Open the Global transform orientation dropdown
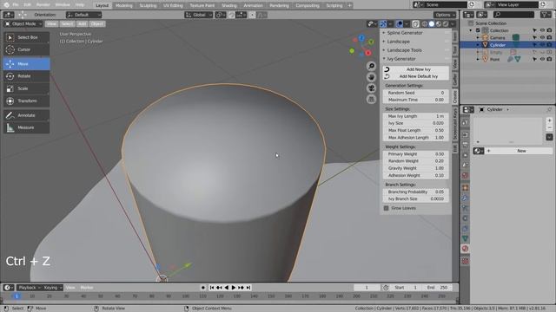Image resolution: width=556 pixels, height=312 pixels. tap(199, 15)
